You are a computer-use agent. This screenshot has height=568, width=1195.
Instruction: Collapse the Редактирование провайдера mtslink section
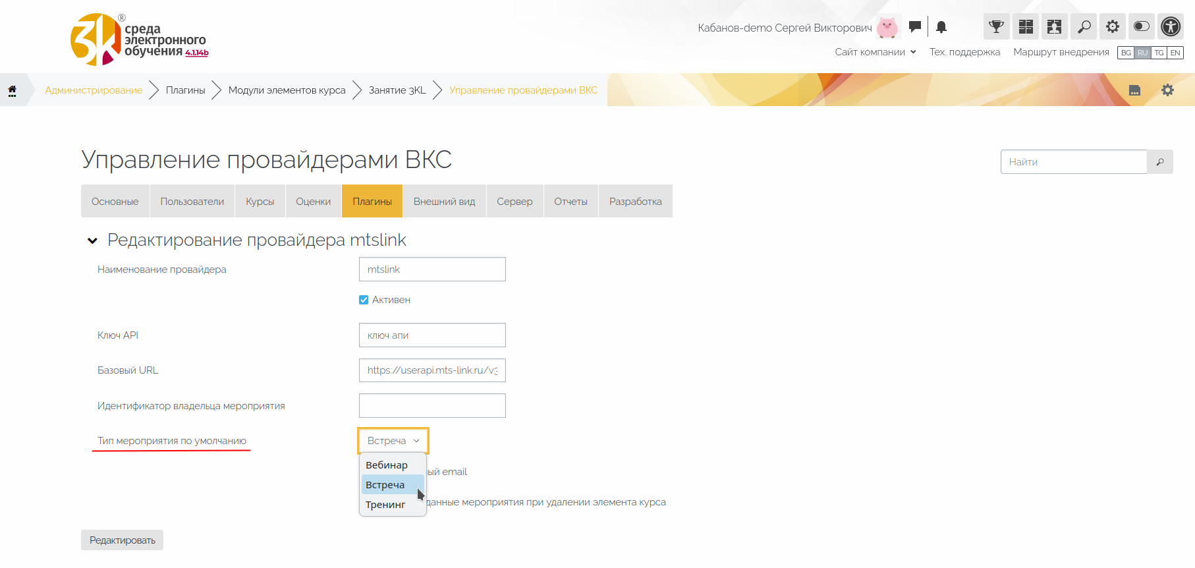(93, 241)
